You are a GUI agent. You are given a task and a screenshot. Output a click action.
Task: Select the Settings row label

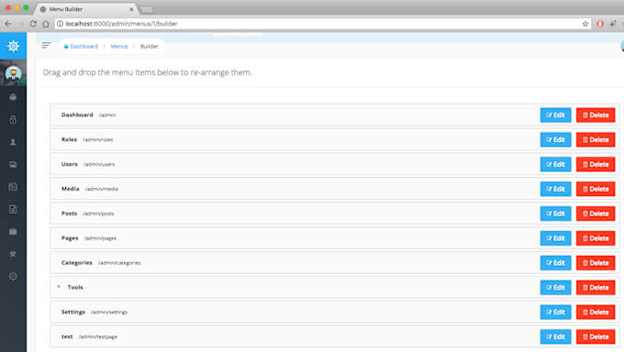coord(73,312)
